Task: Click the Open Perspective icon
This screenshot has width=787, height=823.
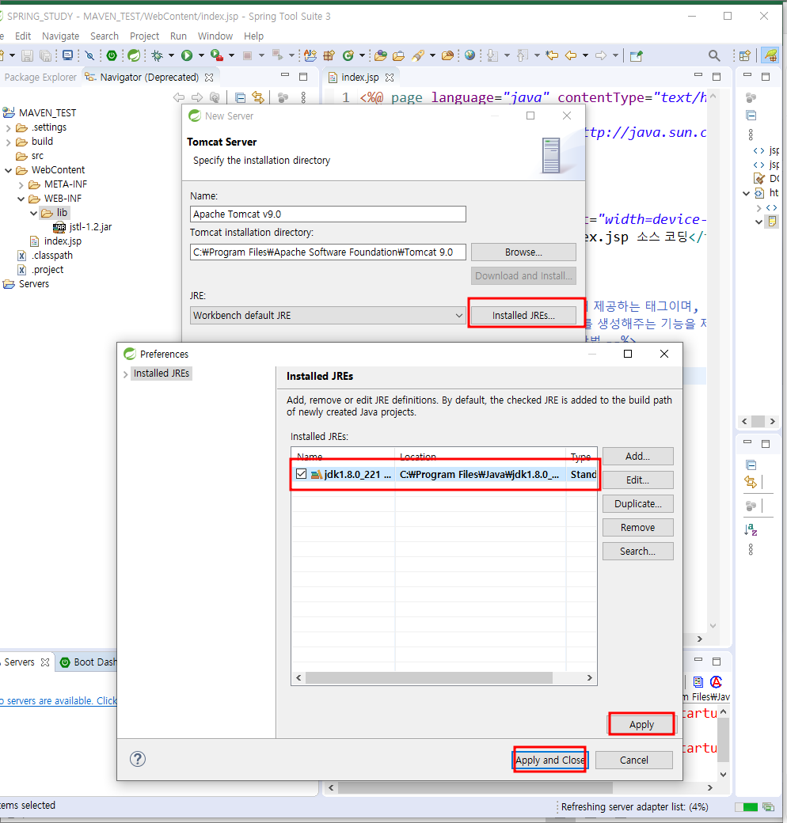Action: tap(744, 55)
